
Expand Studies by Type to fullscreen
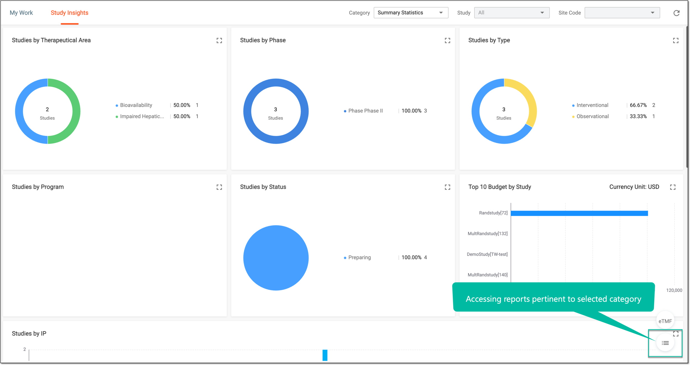(676, 41)
